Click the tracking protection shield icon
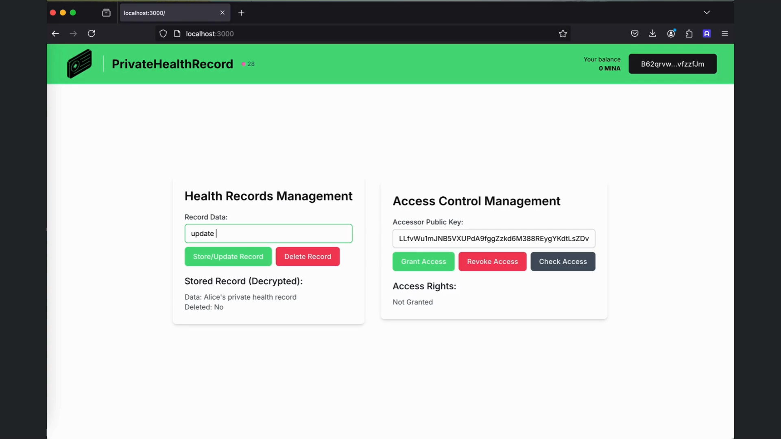Image resolution: width=781 pixels, height=439 pixels. [x=163, y=34]
